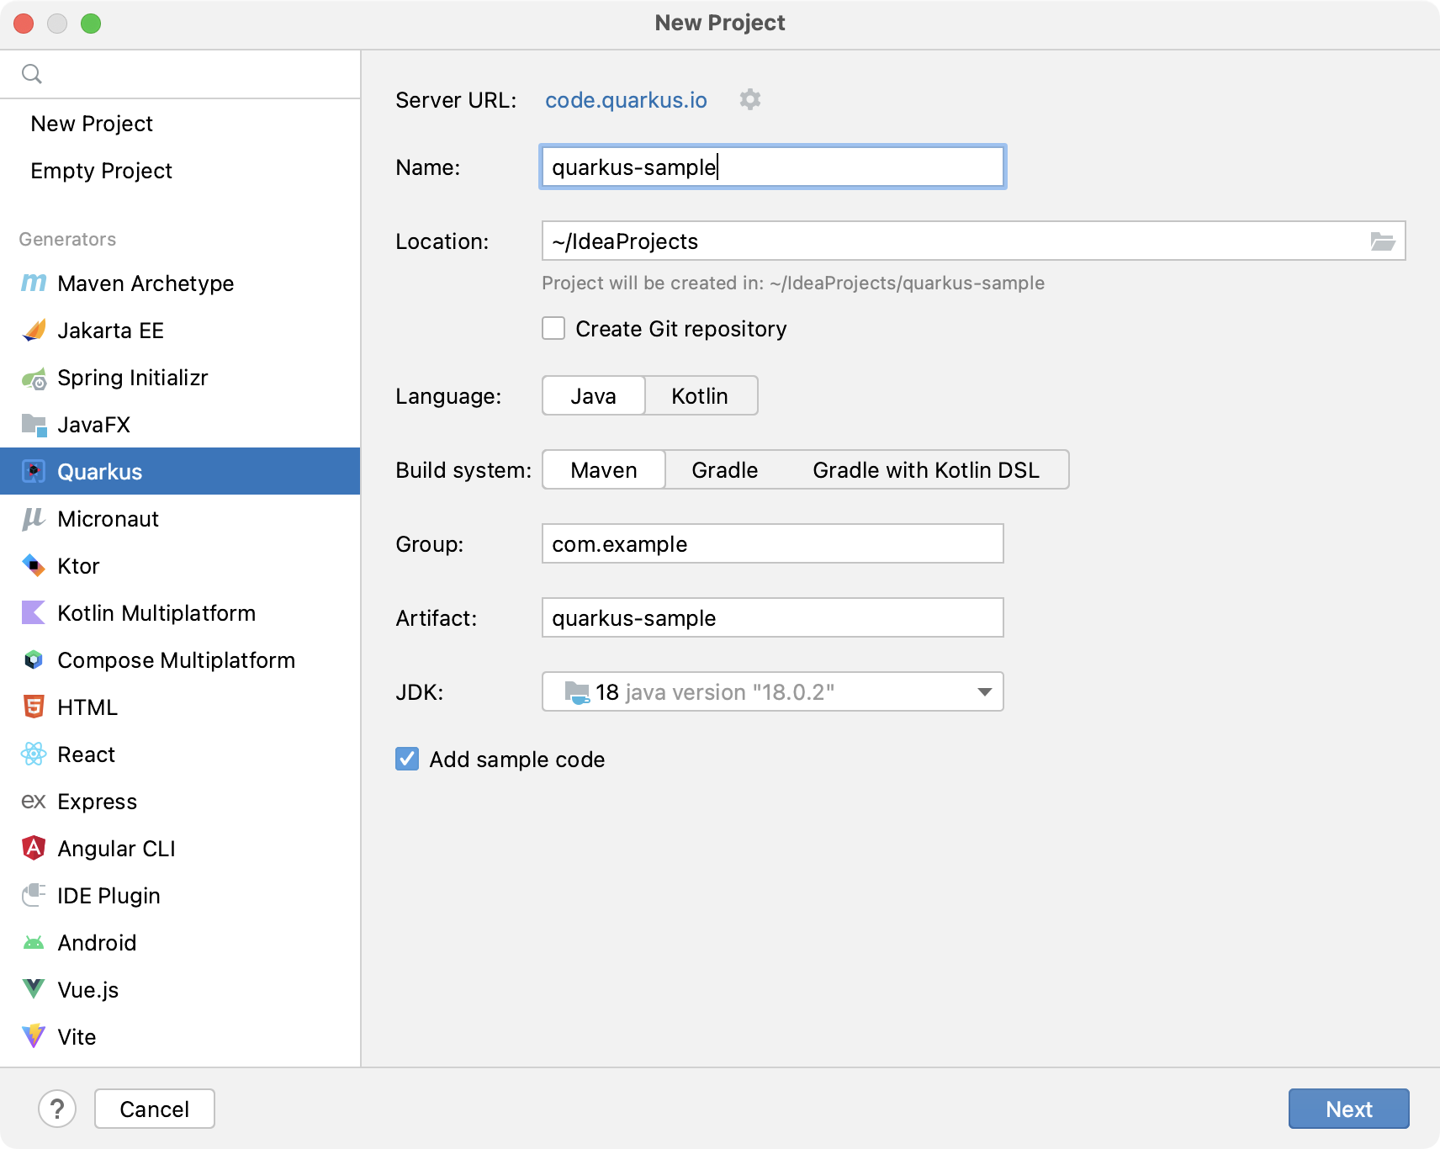Click the Angular CLI shield icon
1440x1149 pixels.
pyautogui.click(x=34, y=848)
